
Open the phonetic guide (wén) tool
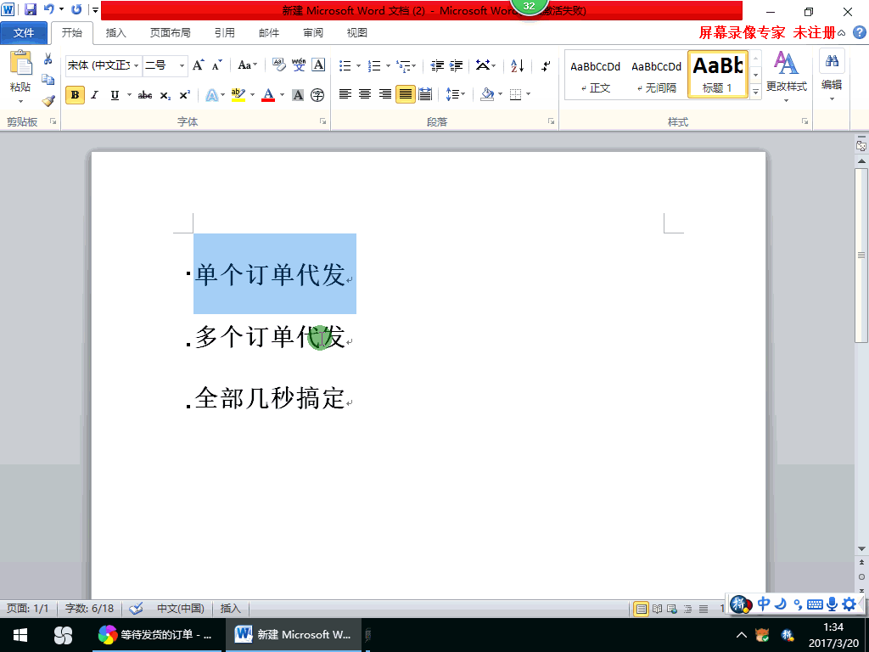[x=299, y=65]
